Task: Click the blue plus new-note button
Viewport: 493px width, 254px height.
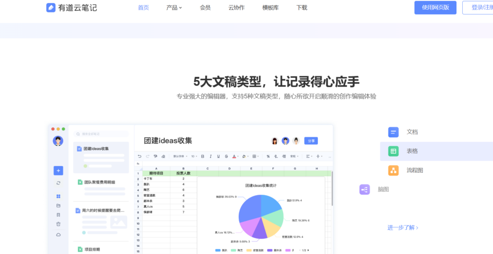Action: coord(58,171)
